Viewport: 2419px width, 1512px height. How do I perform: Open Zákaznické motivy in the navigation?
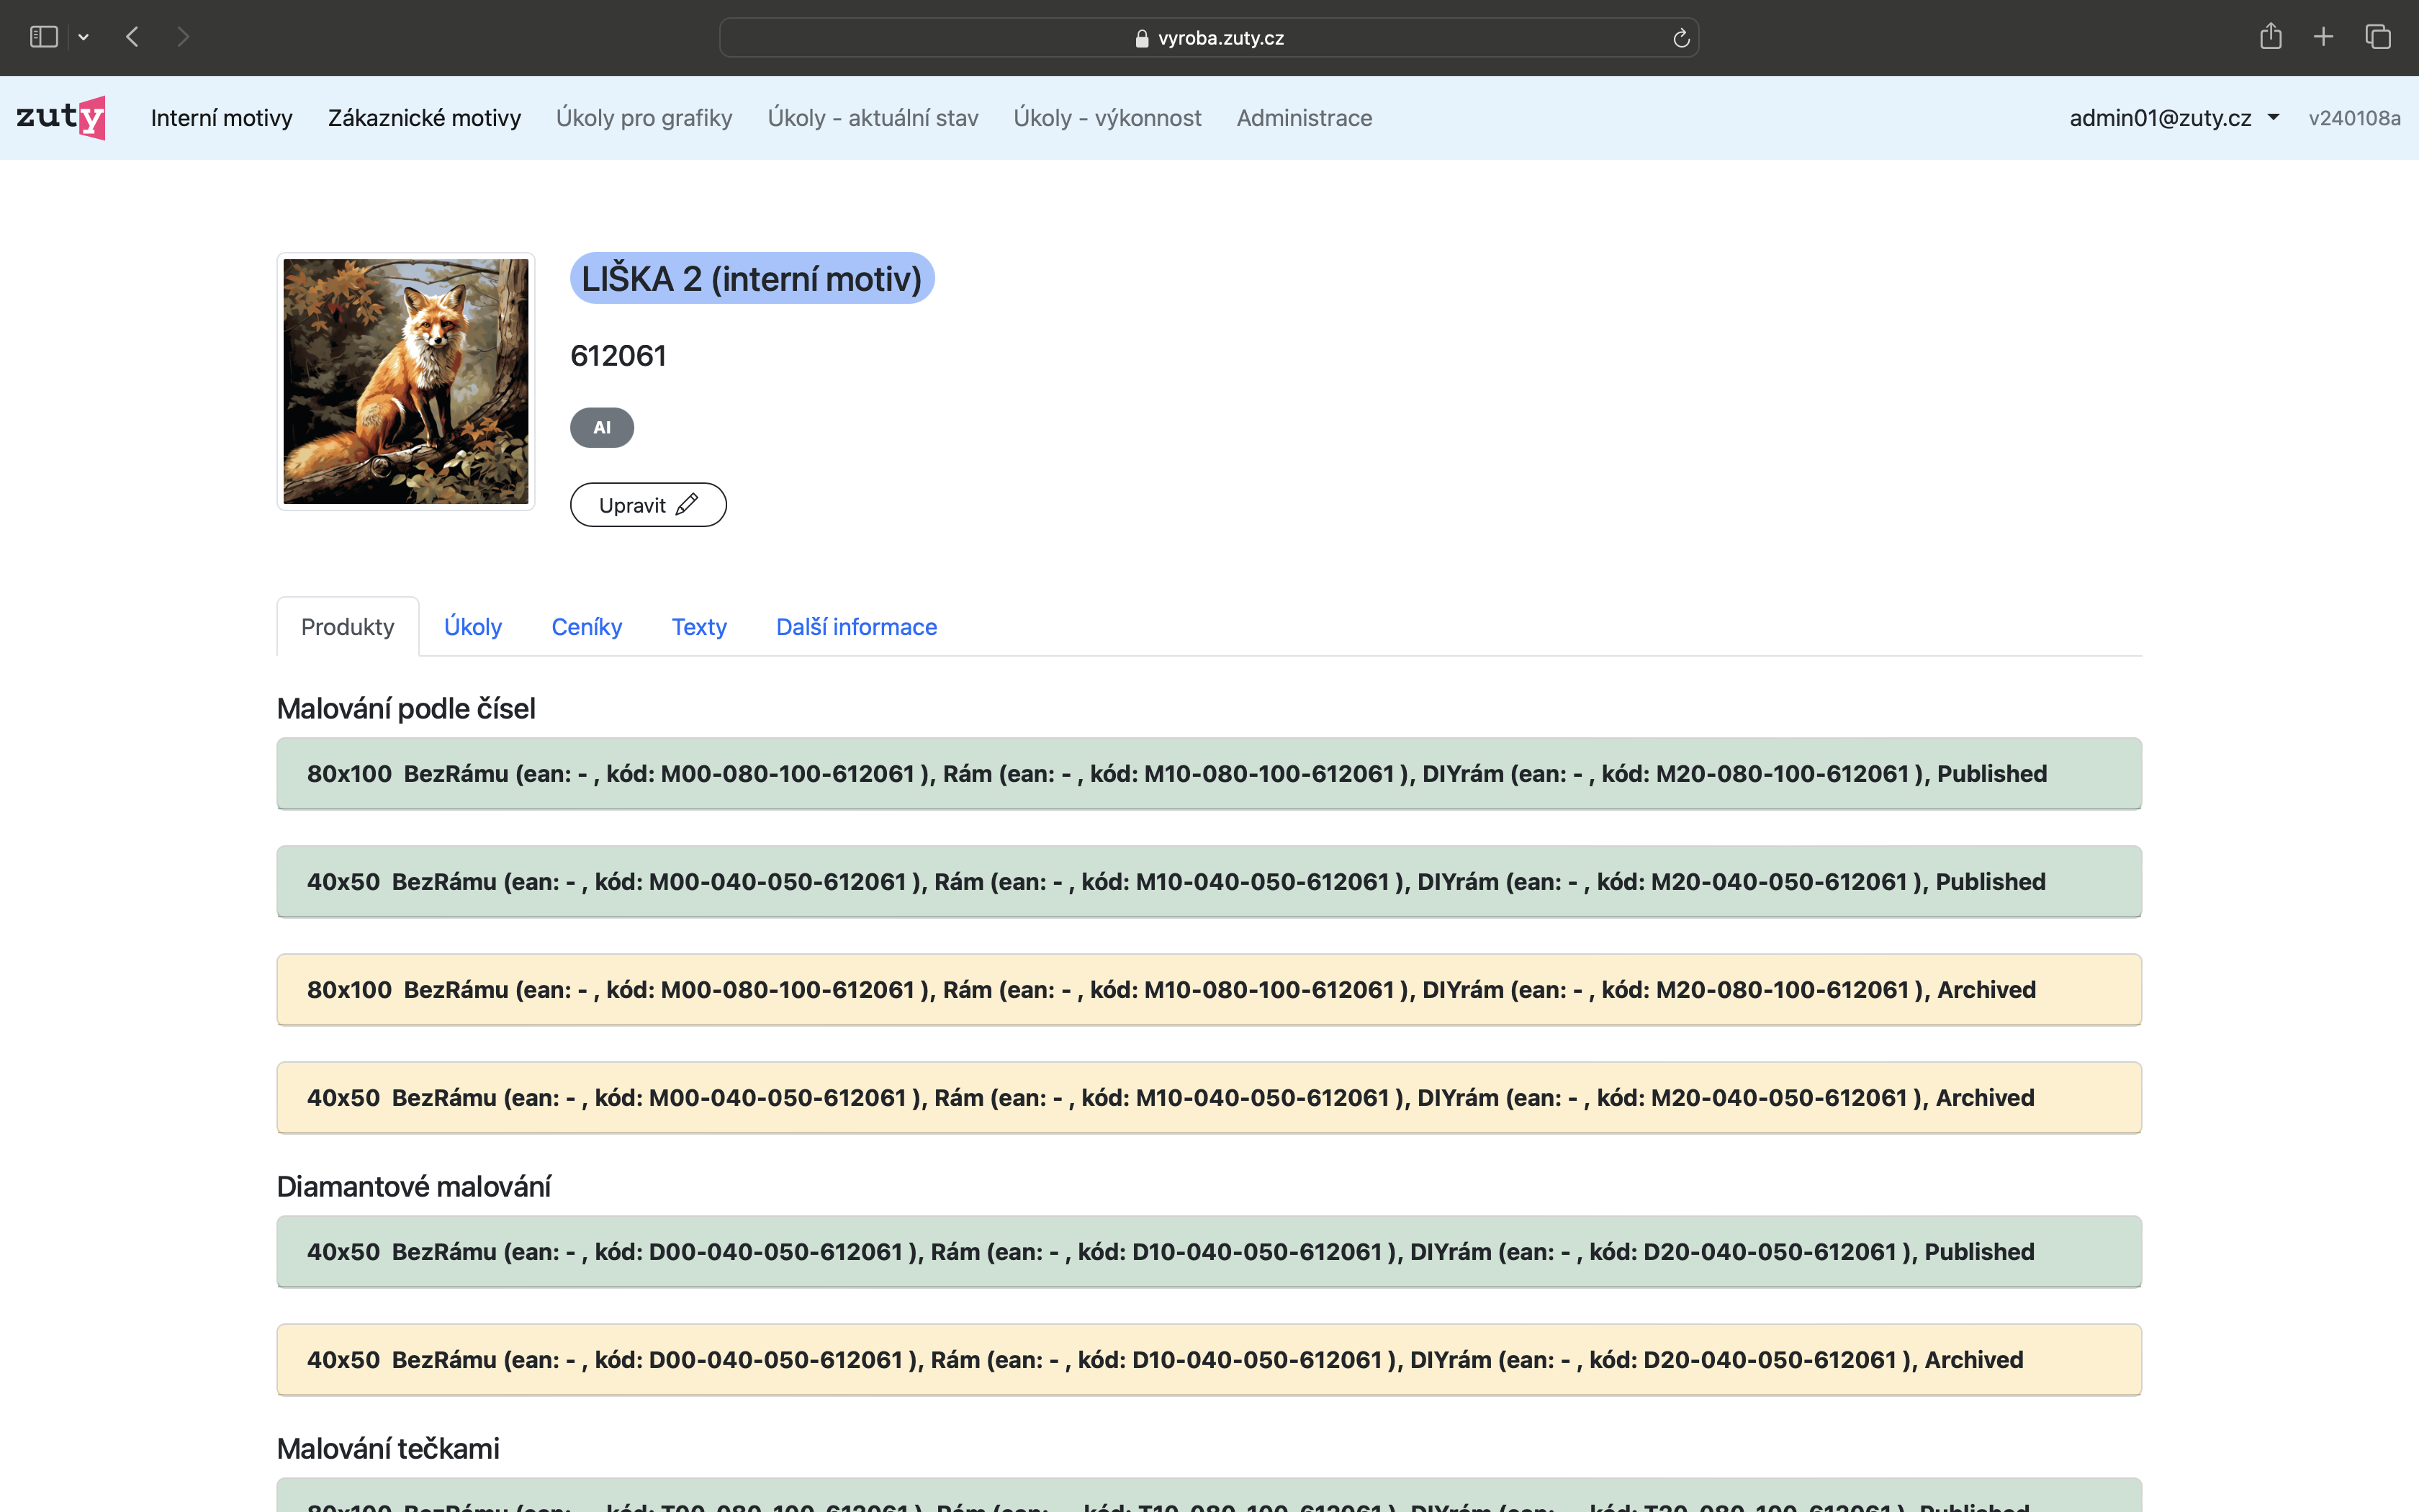(424, 118)
